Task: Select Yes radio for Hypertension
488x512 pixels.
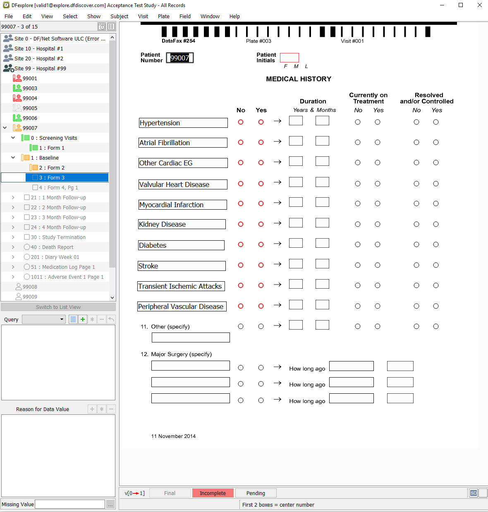Action: (x=261, y=122)
